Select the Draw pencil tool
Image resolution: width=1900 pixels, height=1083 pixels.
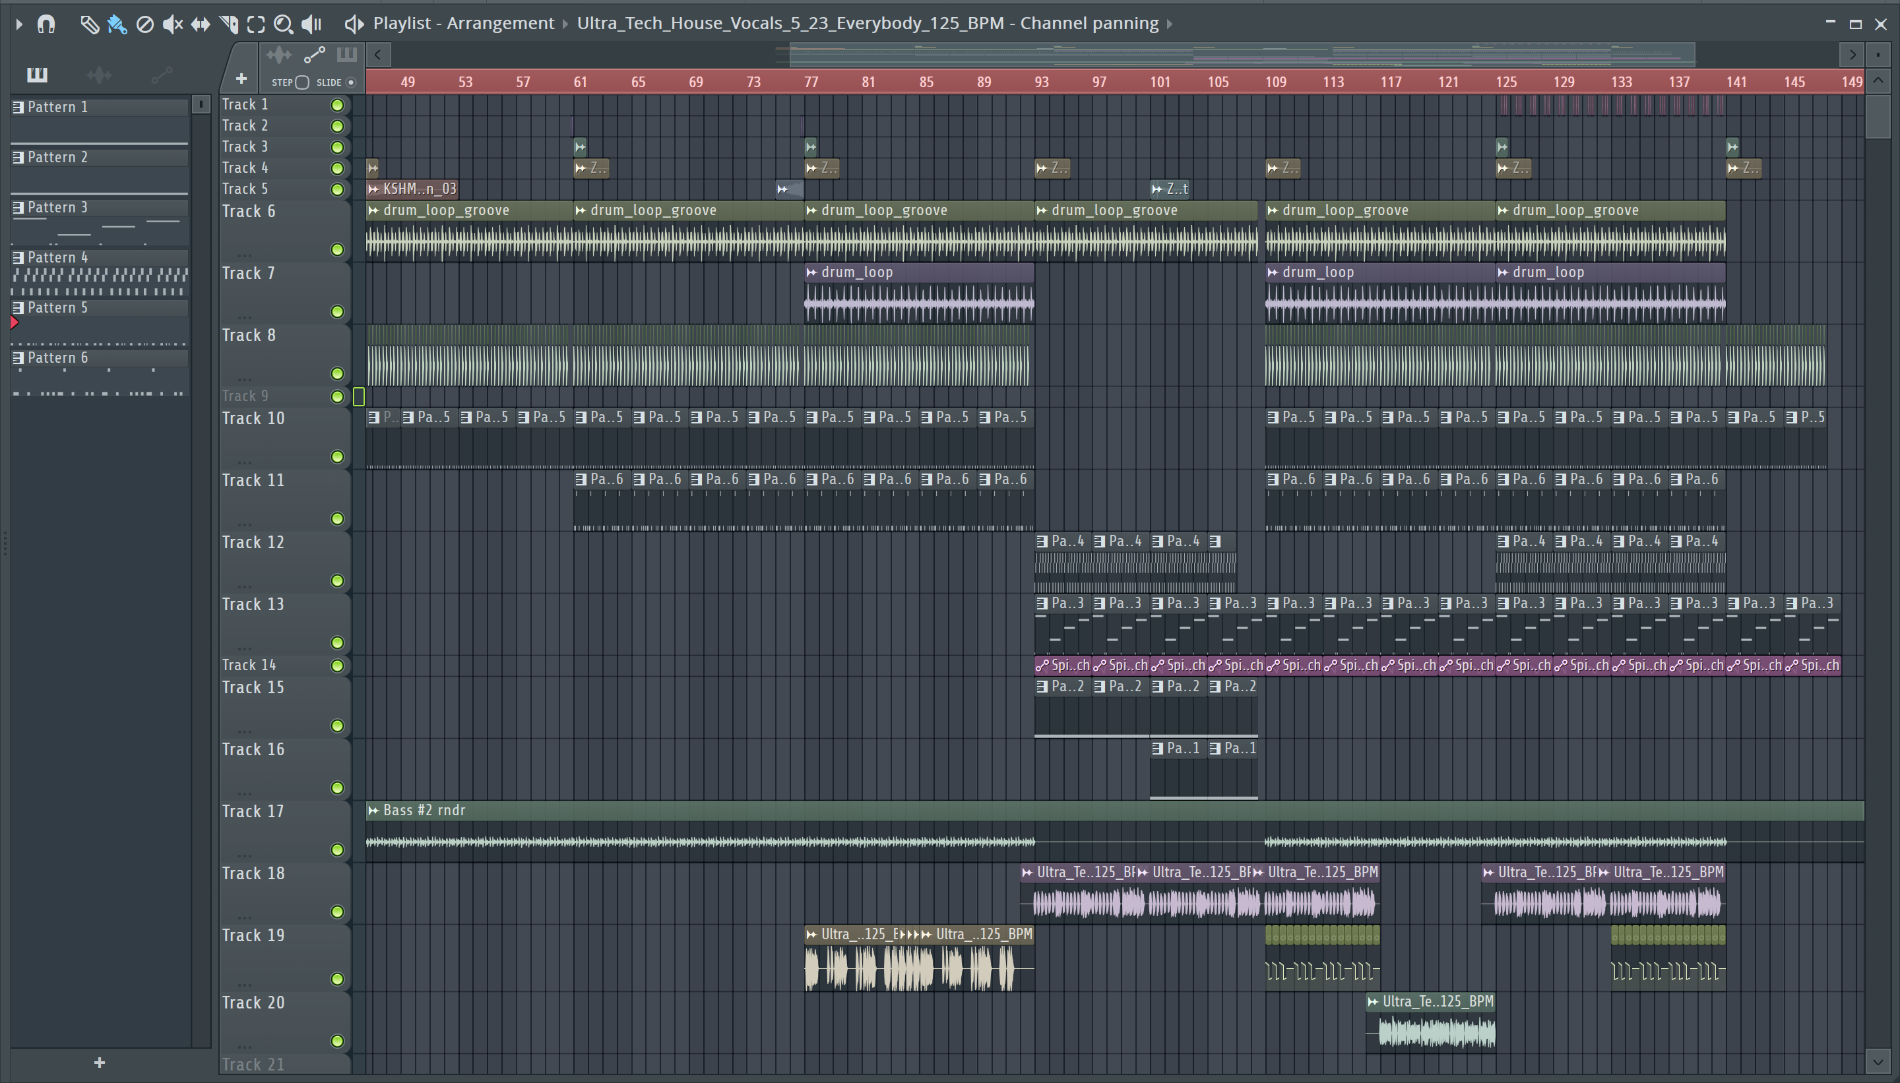click(89, 24)
